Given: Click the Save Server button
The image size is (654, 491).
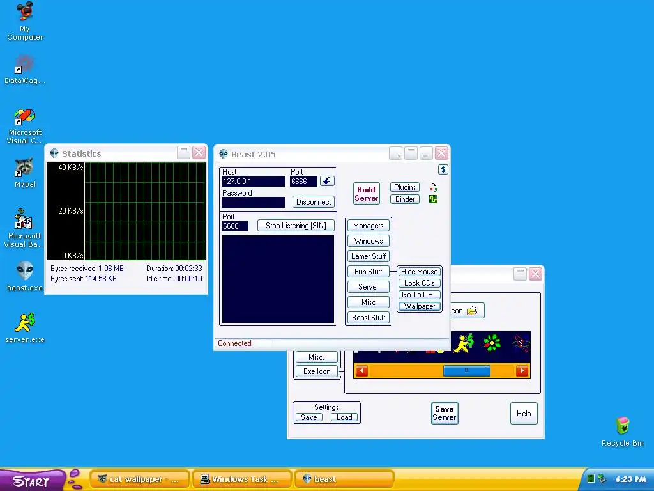Looking at the screenshot, I should (x=445, y=414).
